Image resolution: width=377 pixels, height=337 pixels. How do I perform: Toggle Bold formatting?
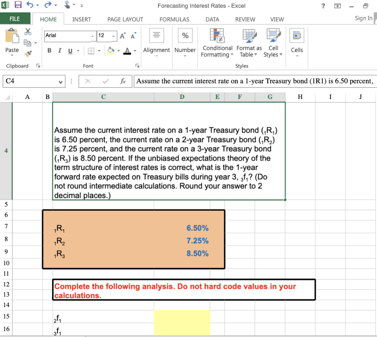click(49, 50)
